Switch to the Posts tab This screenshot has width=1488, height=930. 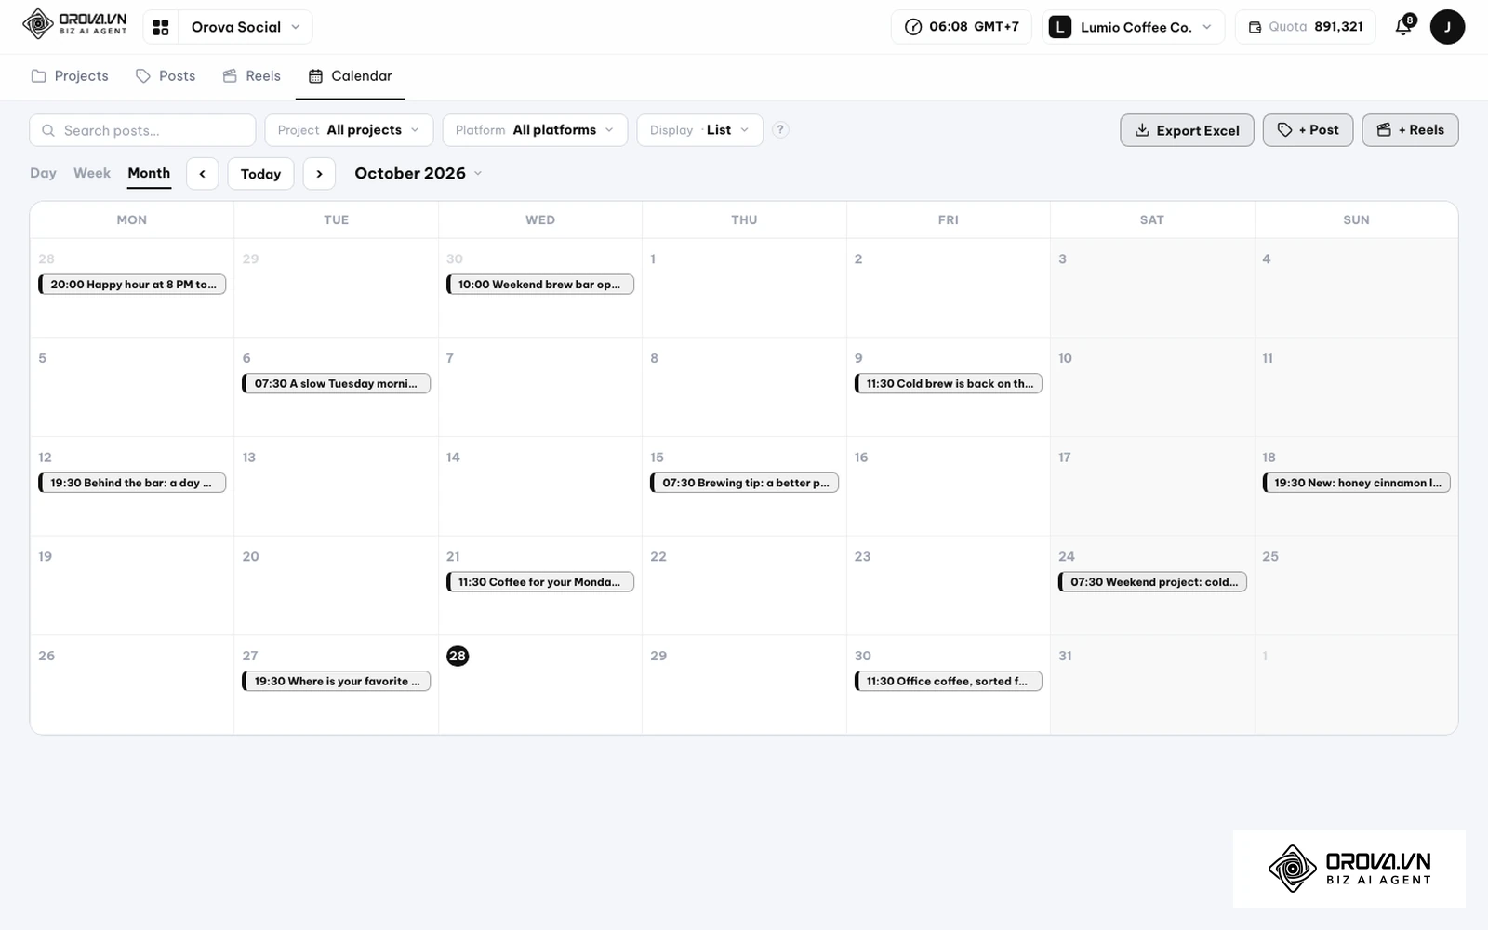166,76
